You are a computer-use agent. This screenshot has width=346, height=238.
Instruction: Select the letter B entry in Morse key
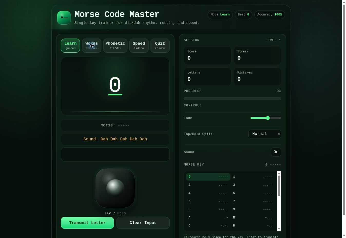tap(253, 217)
